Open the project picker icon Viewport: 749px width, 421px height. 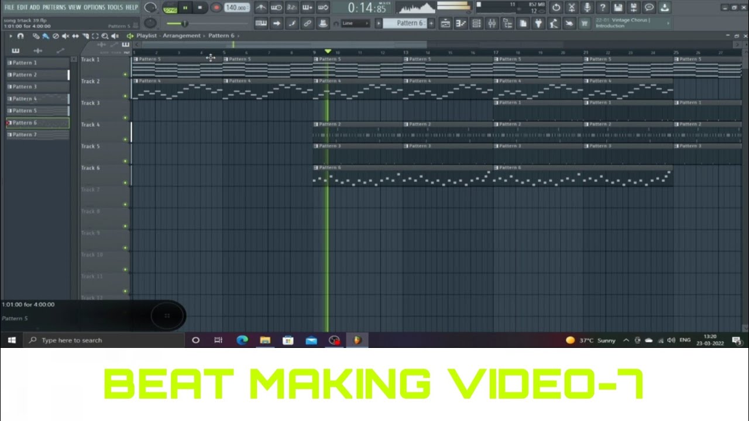tap(523, 23)
